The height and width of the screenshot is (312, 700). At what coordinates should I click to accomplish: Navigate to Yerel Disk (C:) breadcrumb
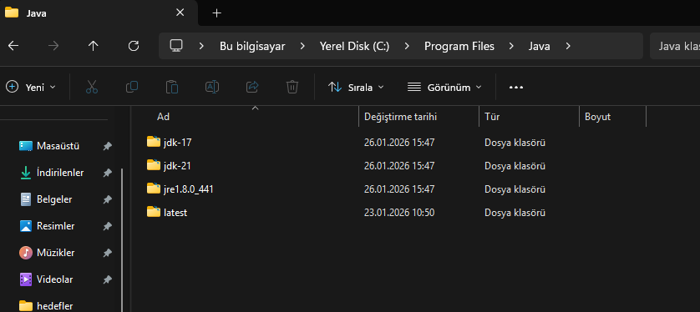click(354, 46)
